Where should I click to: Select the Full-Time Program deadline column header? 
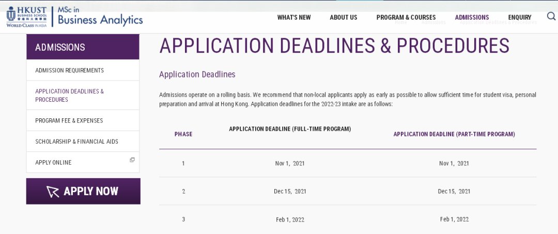coord(290,129)
